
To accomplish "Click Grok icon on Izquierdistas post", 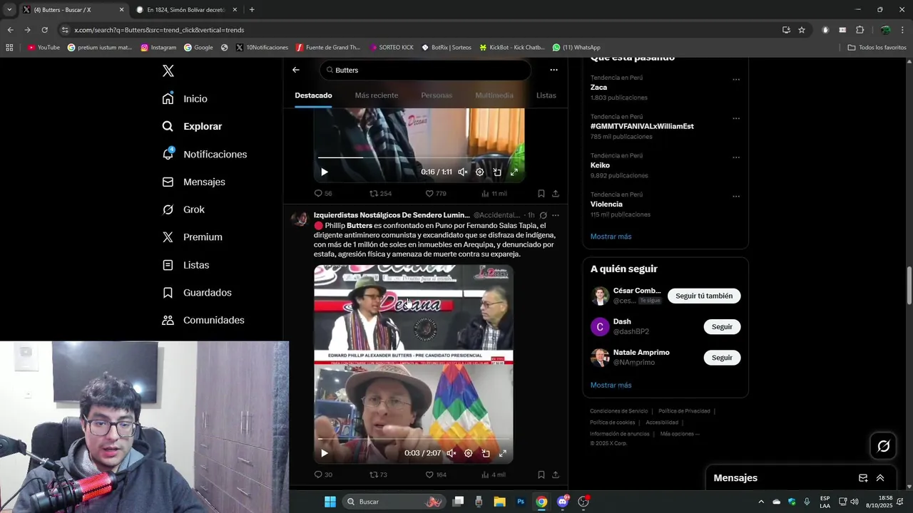I will tap(543, 215).
